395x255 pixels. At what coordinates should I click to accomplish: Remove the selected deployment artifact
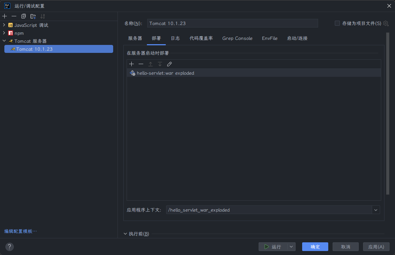coord(141,64)
